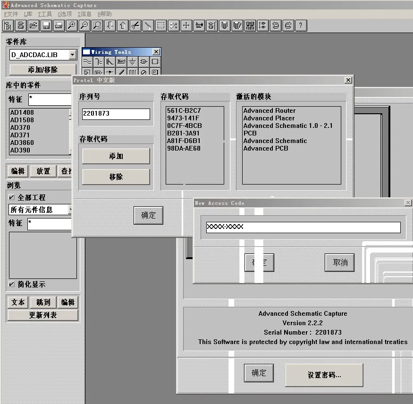Select Advanced PCB in activated modules

pyautogui.click(x=265, y=148)
